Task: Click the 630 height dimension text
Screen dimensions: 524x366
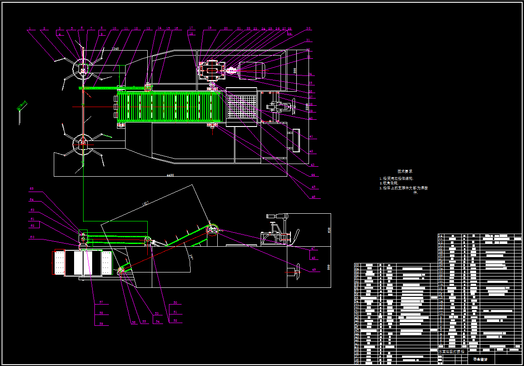Action: pos(329,230)
